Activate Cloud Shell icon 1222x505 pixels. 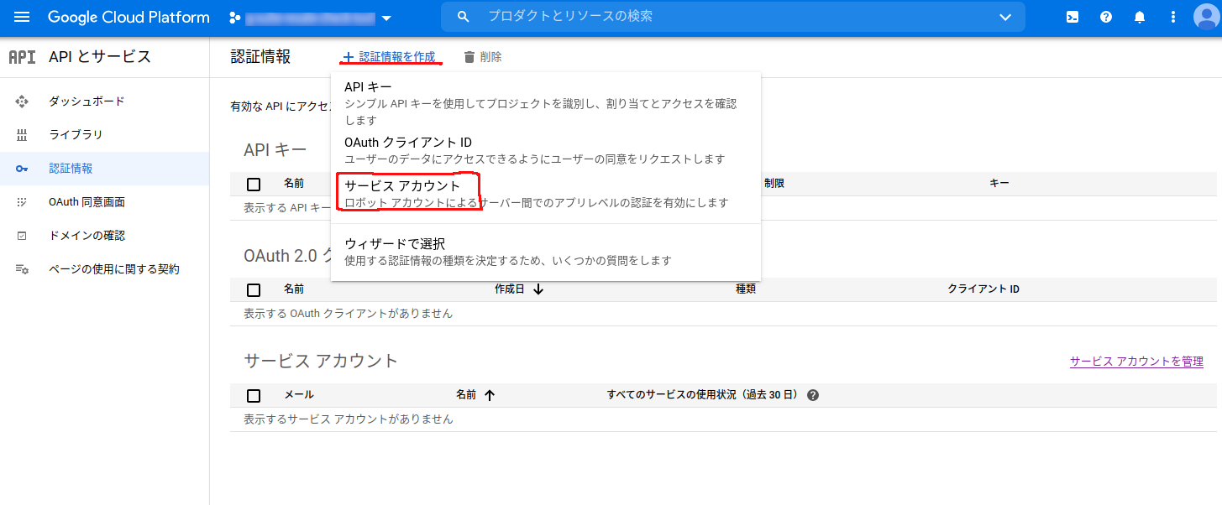(x=1073, y=17)
